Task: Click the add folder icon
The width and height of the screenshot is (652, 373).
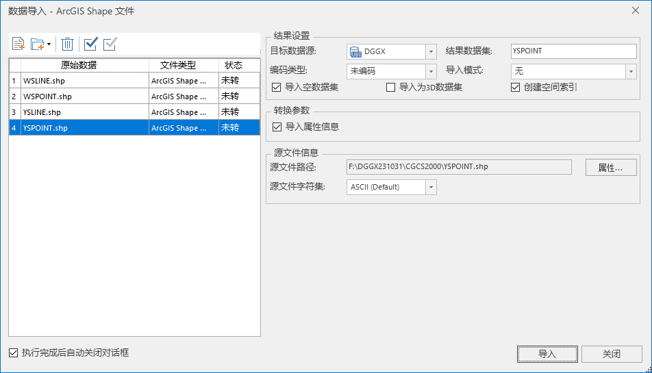Action: point(38,44)
